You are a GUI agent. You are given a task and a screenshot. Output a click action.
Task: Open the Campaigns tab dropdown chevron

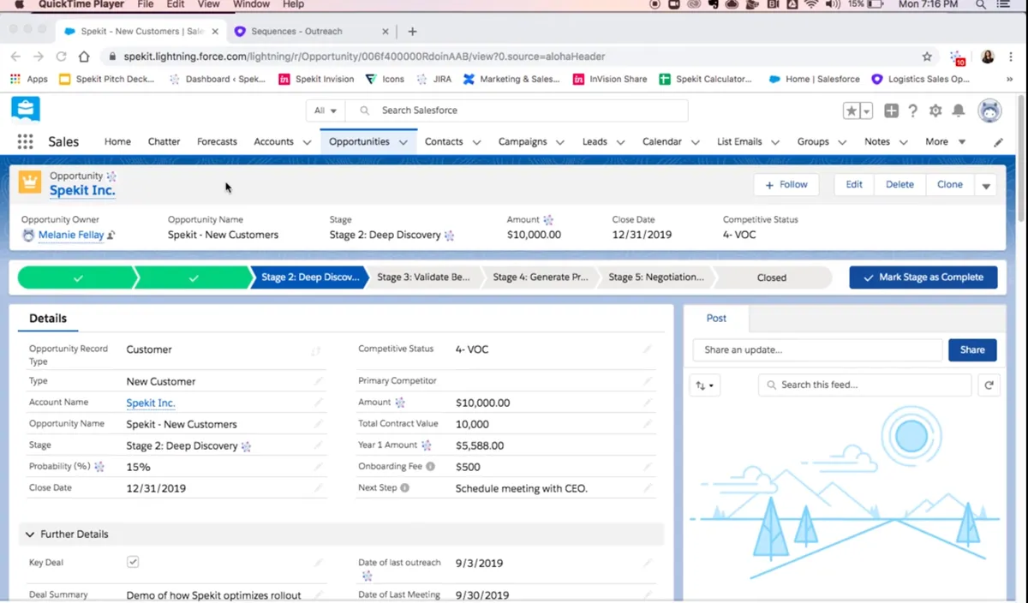click(560, 142)
